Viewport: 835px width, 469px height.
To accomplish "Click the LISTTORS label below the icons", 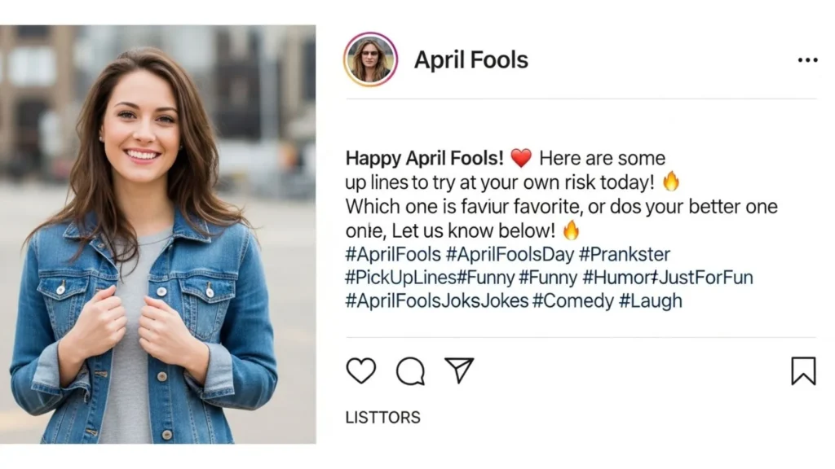I will click(x=382, y=418).
